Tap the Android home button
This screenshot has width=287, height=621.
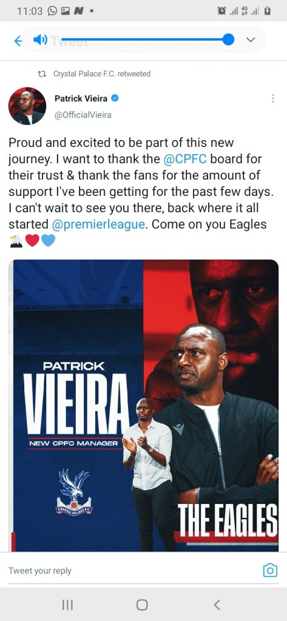(x=142, y=605)
